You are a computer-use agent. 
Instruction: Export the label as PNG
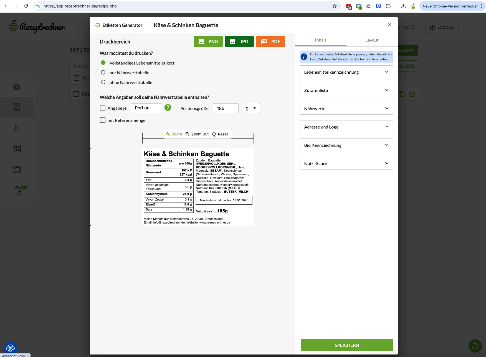pyautogui.click(x=208, y=42)
